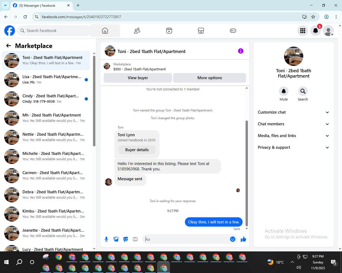Screen dimensions: 342x273
Task: Expand Customize chat section
Action: [294, 112]
